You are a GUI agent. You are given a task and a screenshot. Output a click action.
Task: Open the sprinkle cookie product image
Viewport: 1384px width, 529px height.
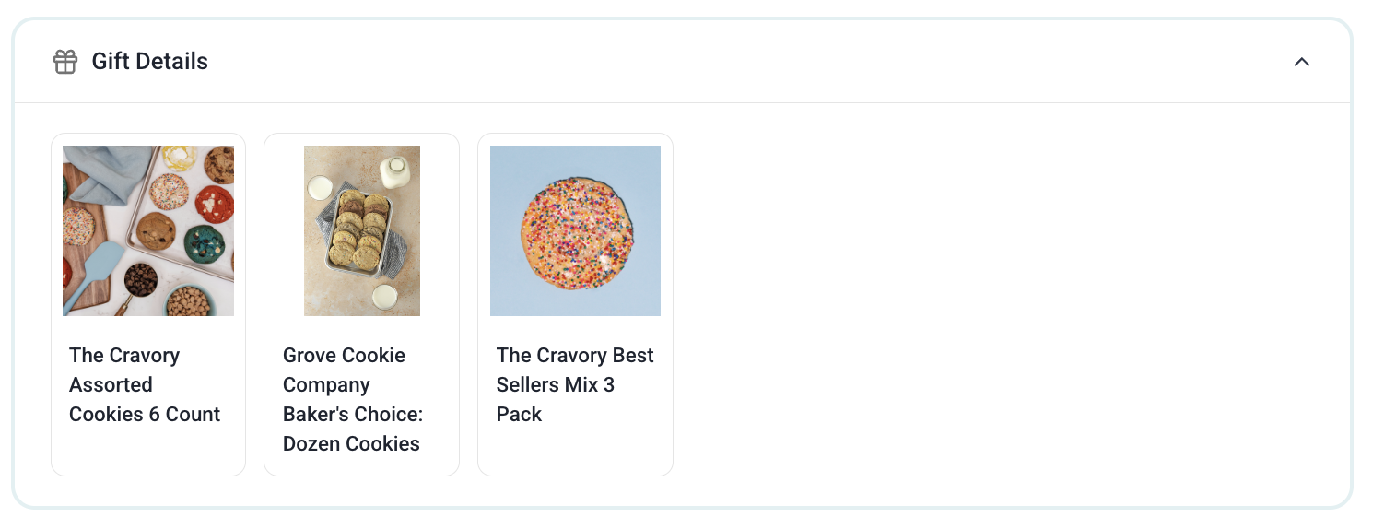(575, 230)
